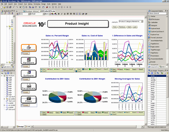Image resolution: width=169 pixels, height=132 pixels.
Task: Click the Align Right icon
Action: tap(74, 14)
